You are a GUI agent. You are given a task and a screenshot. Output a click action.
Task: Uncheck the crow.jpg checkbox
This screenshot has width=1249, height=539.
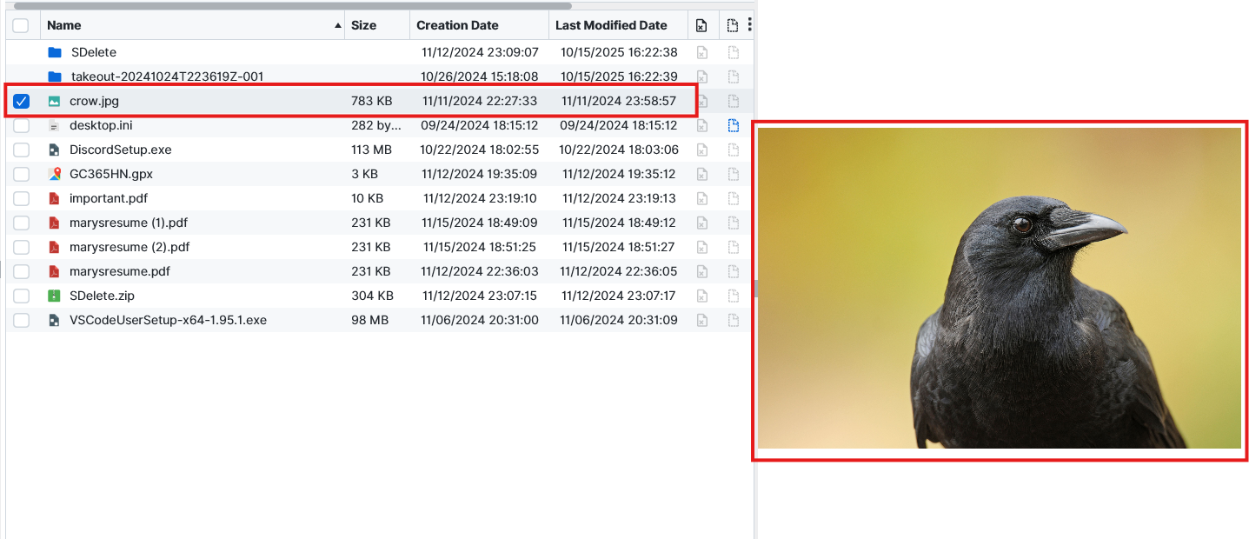(22, 101)
